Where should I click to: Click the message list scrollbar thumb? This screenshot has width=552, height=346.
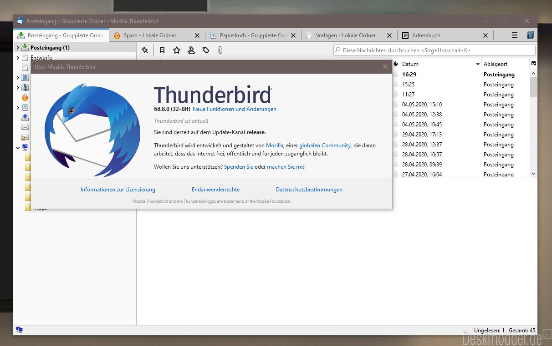pos(533,87)
